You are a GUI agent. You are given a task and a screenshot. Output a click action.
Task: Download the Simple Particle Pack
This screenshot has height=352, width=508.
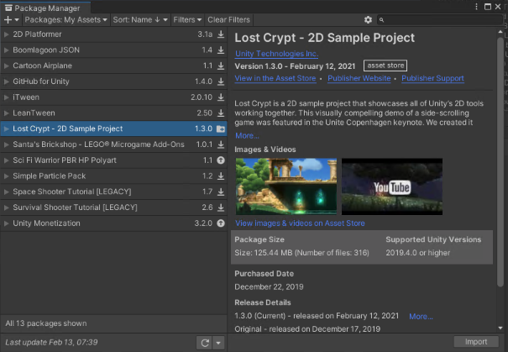click(x=221, y=176)
